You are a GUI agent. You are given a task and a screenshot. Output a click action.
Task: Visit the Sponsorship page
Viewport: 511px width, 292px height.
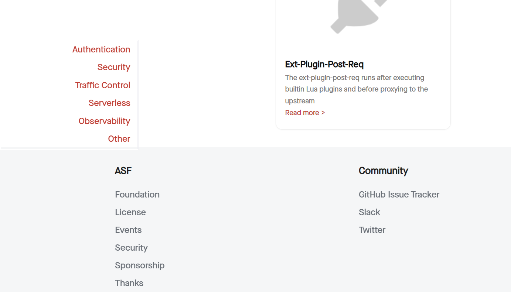(140, 265)
